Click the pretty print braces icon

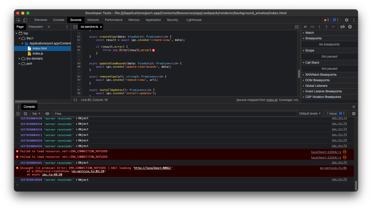(x=75, y=100)
